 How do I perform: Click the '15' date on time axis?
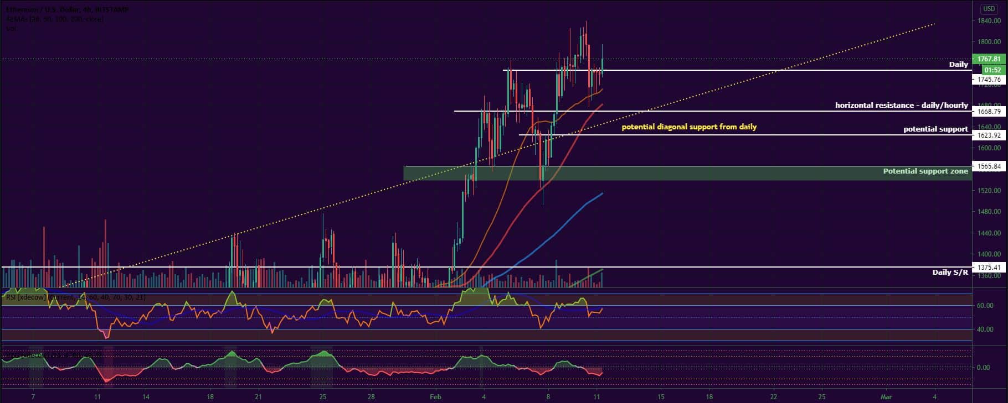click(x=661, y=397)
